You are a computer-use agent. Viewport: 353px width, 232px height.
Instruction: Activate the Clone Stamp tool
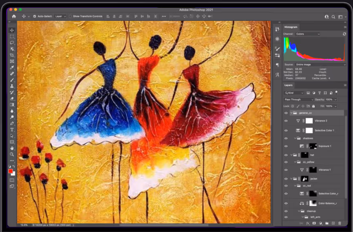(12, 86)
